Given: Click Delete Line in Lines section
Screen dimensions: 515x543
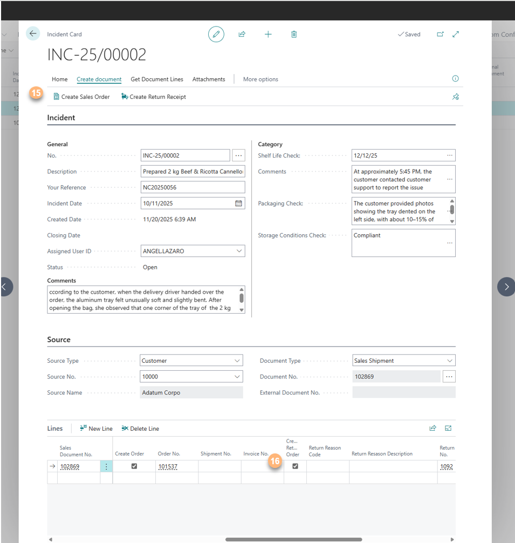Looking at the screenshot, I should [140, 429].
